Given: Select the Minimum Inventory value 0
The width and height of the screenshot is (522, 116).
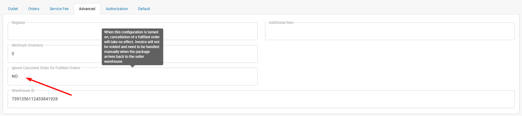Looking at the screenshot, I should tap(13, 54).
